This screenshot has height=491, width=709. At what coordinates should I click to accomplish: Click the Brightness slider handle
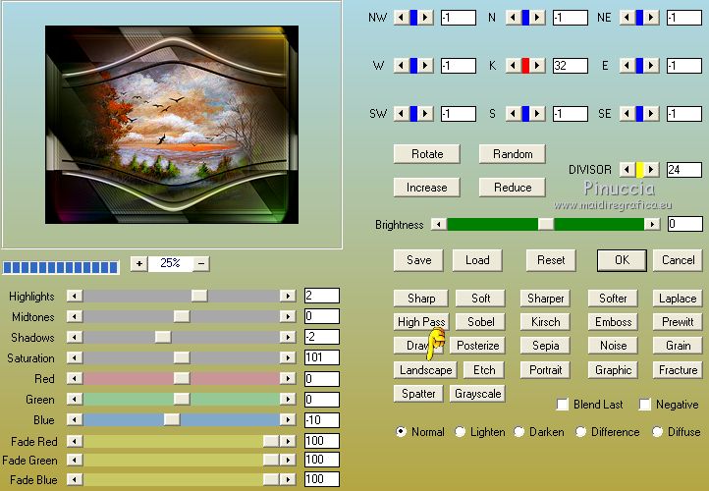point(546,224)
